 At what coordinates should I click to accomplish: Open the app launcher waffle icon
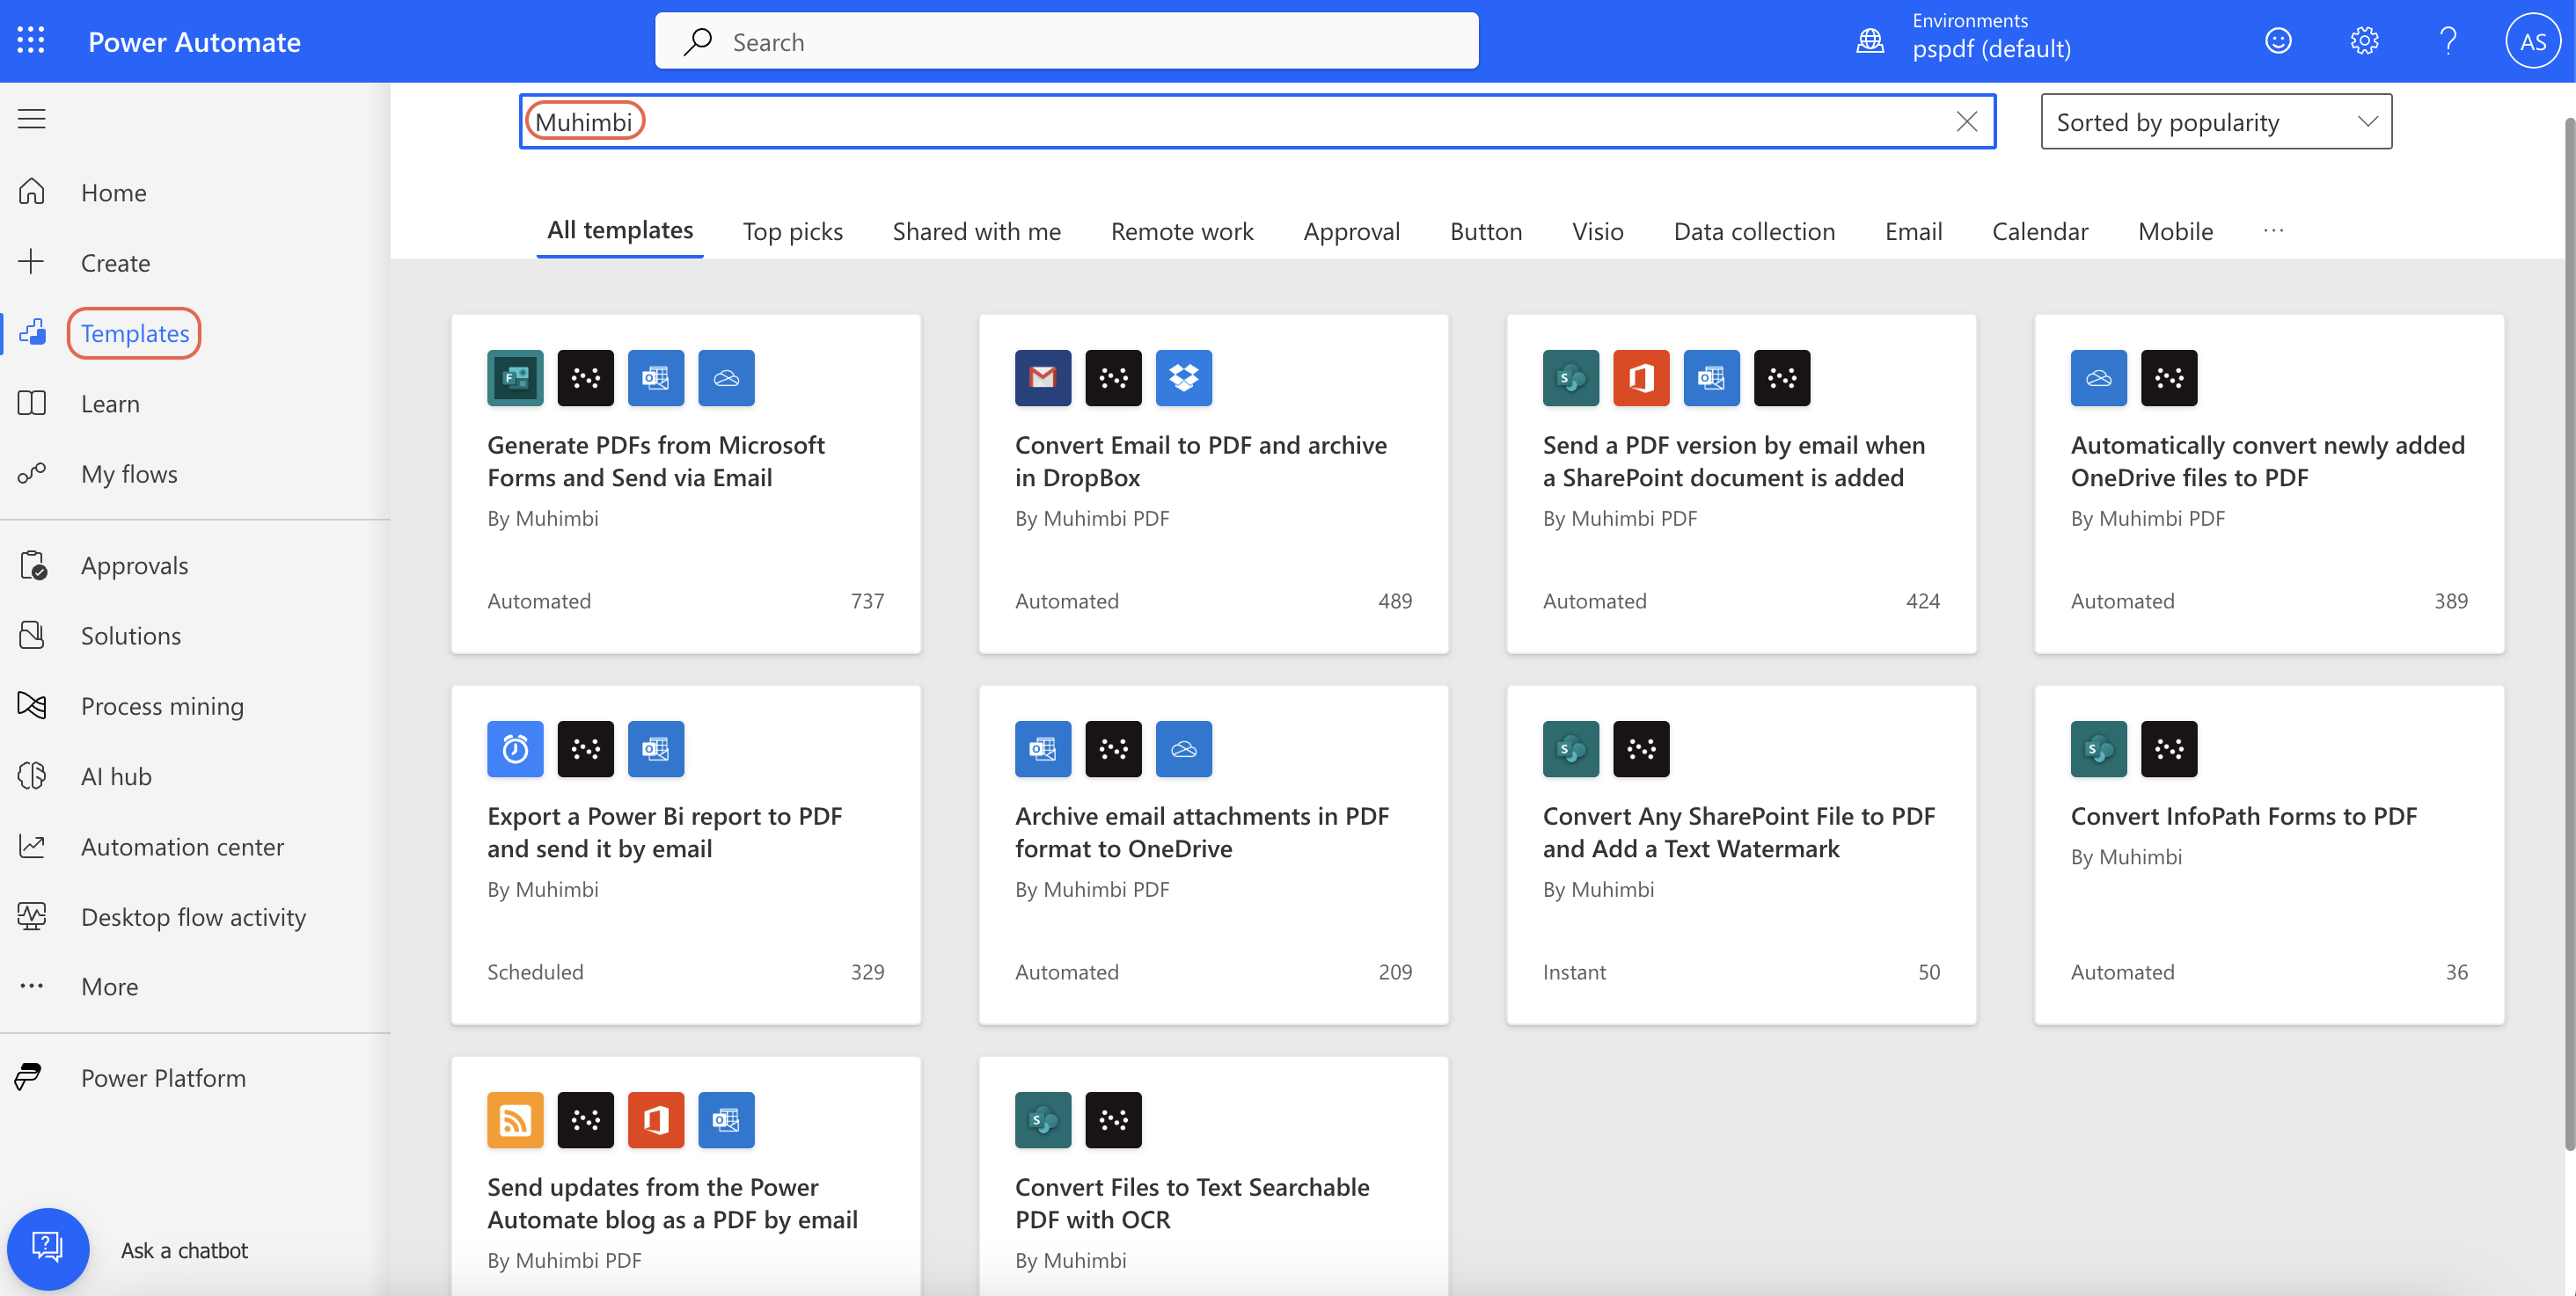(31, 41)
